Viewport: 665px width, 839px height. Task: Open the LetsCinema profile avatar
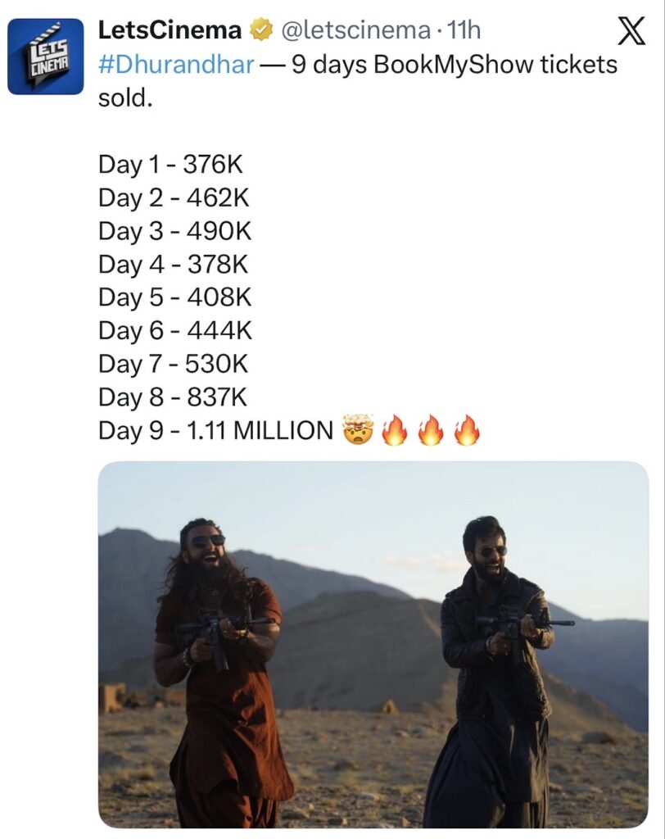46,57
